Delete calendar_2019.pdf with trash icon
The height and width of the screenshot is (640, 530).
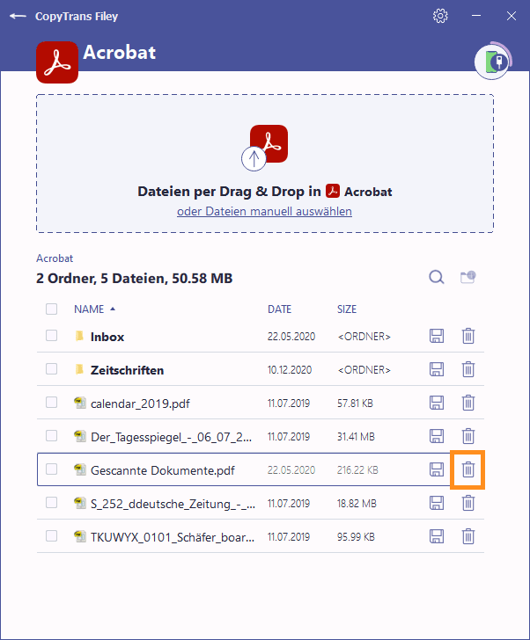coord(468,403)
